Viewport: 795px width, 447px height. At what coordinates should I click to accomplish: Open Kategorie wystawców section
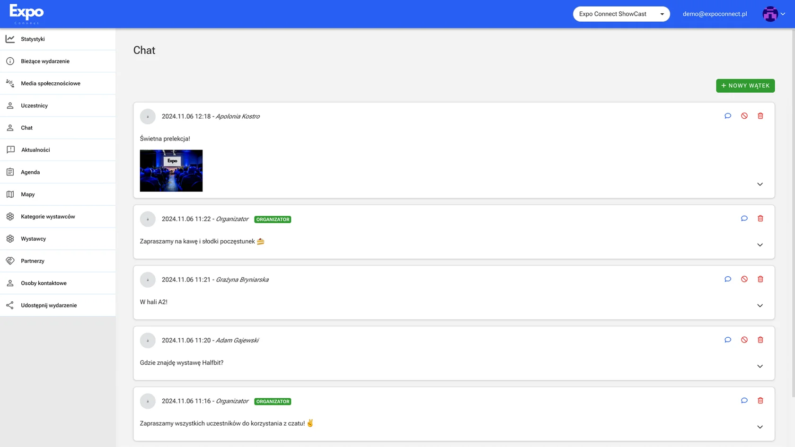(58, 217)
